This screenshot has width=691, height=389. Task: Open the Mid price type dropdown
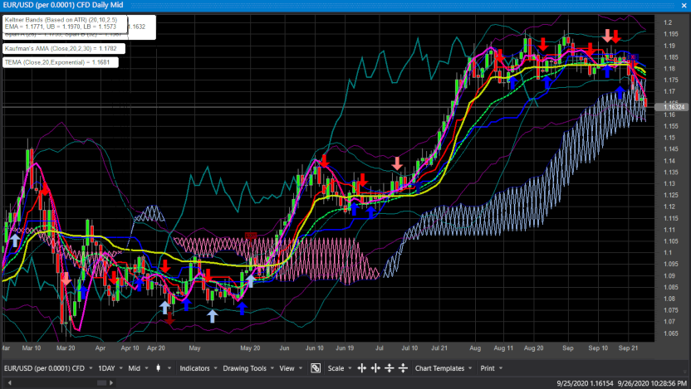[138, 368]
